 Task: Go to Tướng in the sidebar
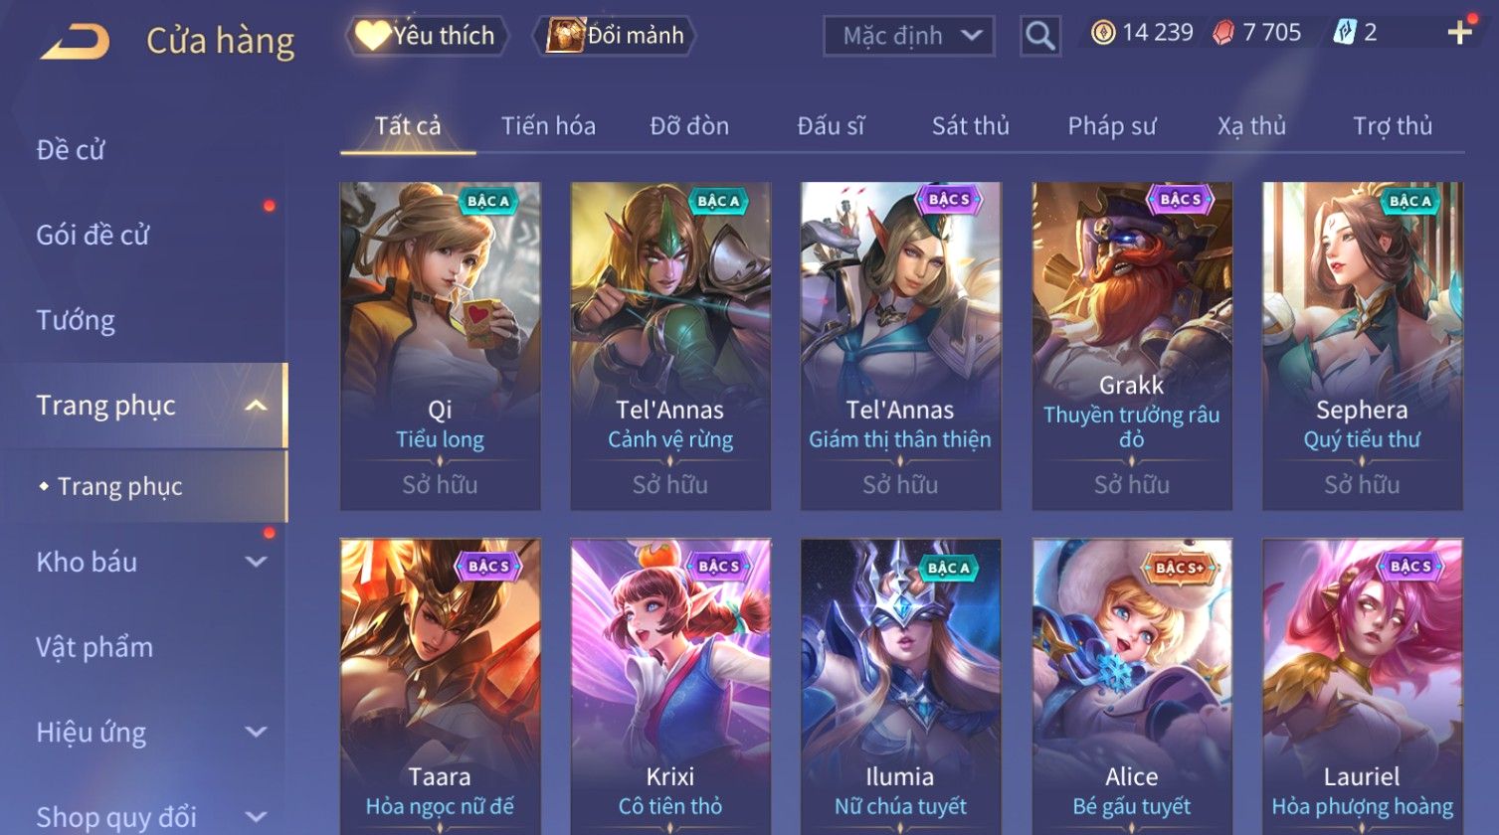coord(76,320)
